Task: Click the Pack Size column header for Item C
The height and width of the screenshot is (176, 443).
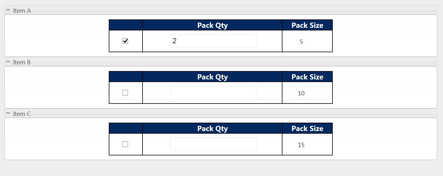Action: [307, 128]
